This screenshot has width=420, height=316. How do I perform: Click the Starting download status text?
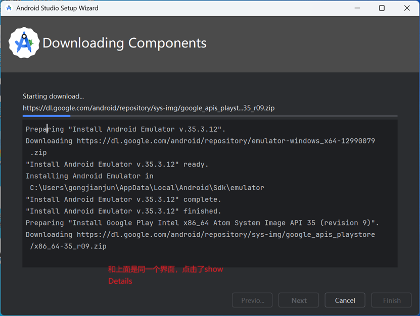coord(53,96)
